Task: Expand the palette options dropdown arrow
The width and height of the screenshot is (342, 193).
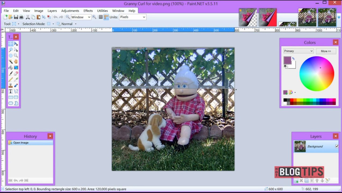Action: 295,92
